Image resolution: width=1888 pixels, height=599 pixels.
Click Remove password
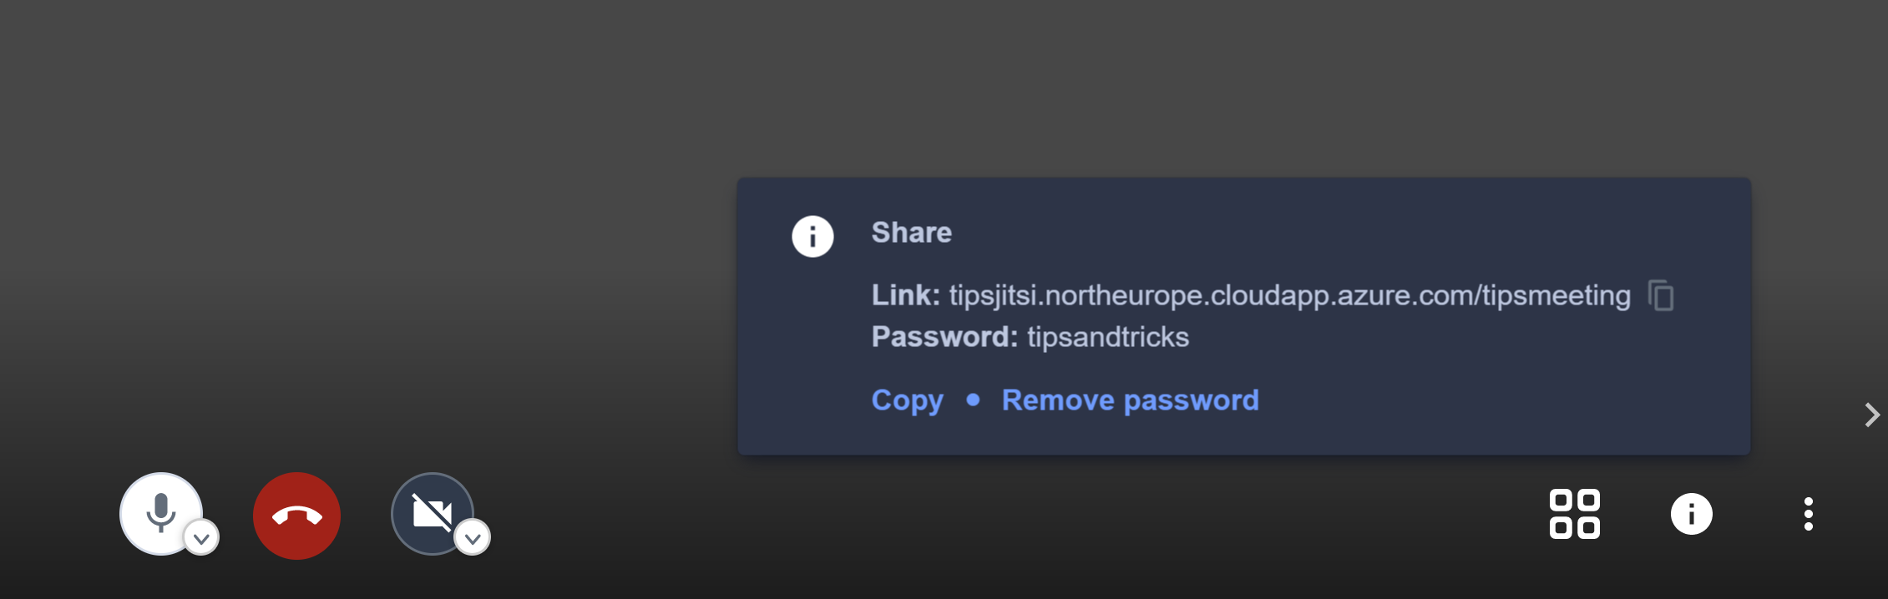pyautogui.click(x=1131, y=400)
